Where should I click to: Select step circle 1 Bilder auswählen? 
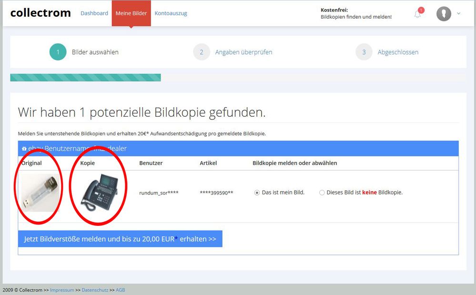pos(58,52)
